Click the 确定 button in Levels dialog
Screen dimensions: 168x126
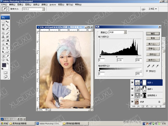[x=153, y=34]
